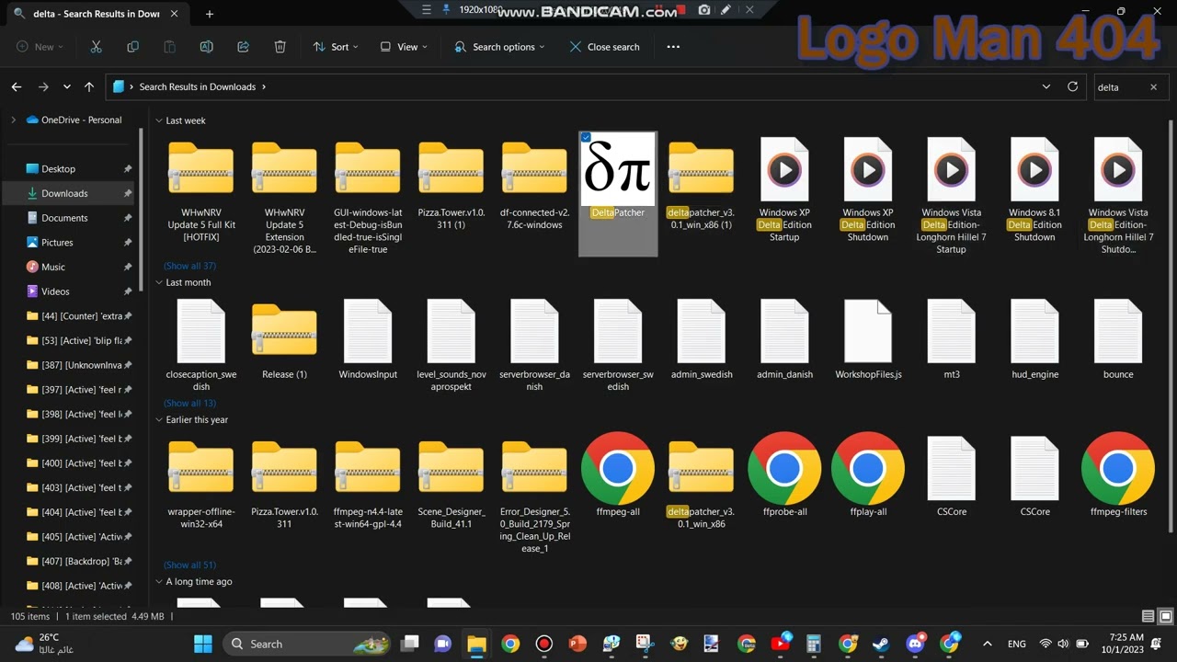This screenshot has width=1177, height=662.
Task: Collapse the Last week group
Action: pyautogui.click(x=159, y=120)
